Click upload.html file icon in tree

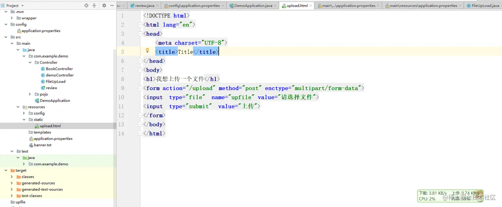37,126
